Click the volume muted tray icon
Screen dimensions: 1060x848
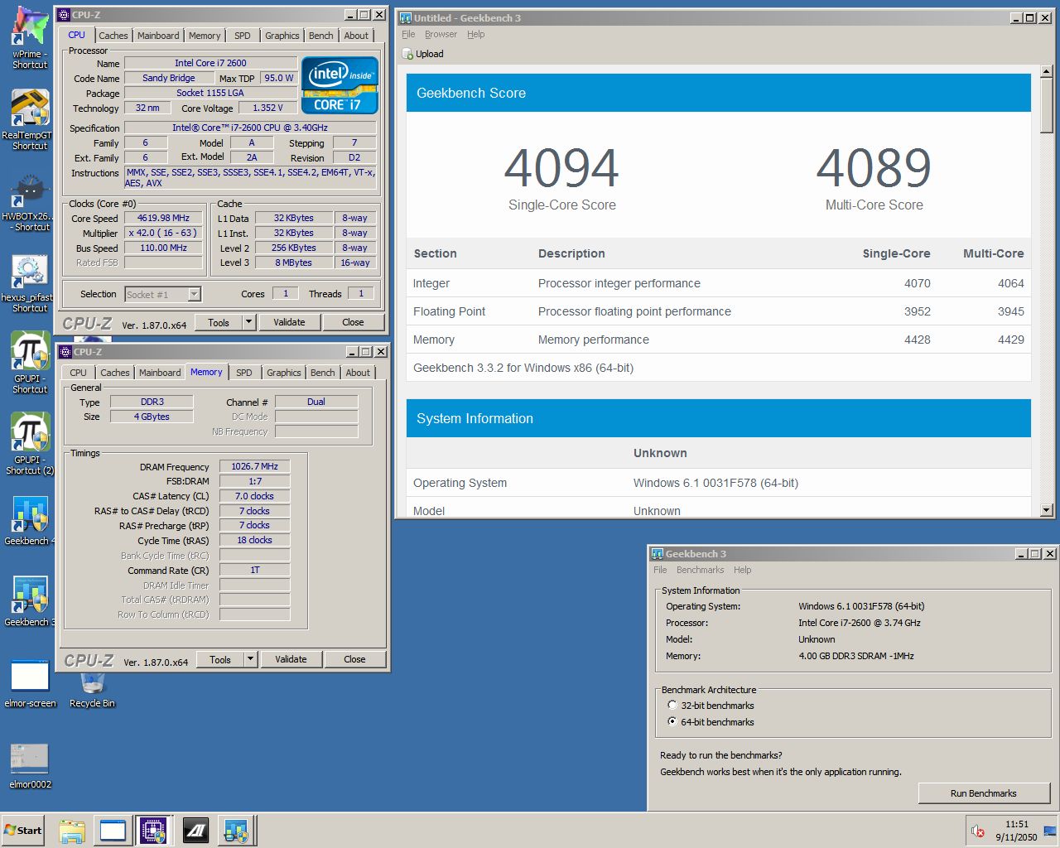(978, 831)
